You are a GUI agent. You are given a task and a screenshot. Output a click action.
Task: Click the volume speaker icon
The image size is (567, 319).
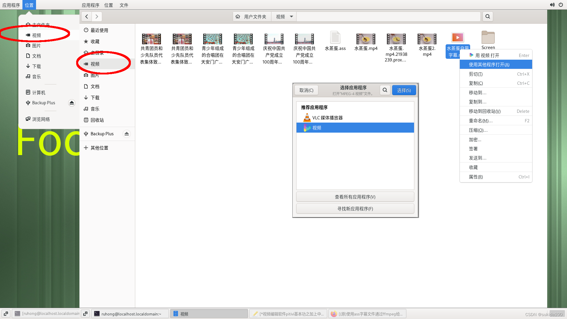click(552, 5)
